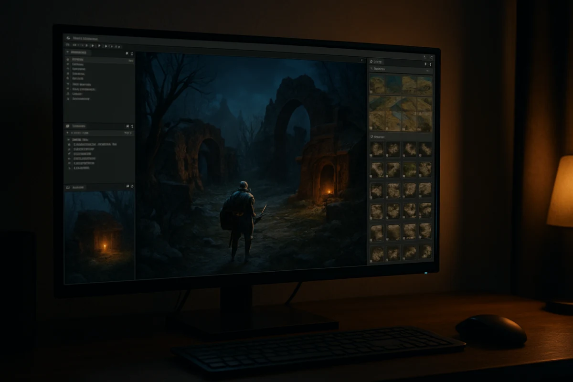Expand the dropdown row atop the middle-left panel list
This screenshot has width=573, height=382.
[99, 133]
